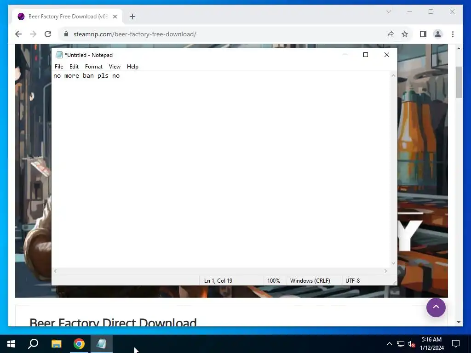Minimize the Notepad window
471x353 pixels.
click(x=345, y=55)
